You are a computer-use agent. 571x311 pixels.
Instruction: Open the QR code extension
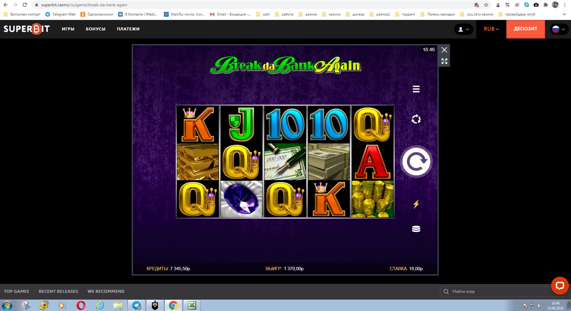click(508, 5)
